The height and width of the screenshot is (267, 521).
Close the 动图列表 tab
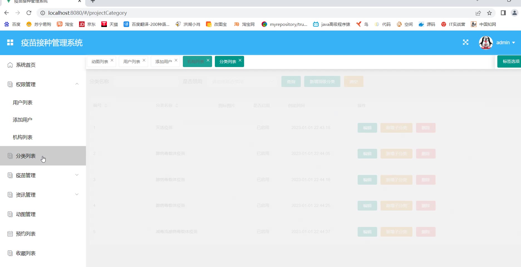[112, 60]
